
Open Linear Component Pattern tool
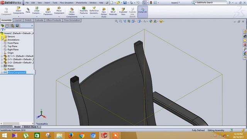click(37, 10)
